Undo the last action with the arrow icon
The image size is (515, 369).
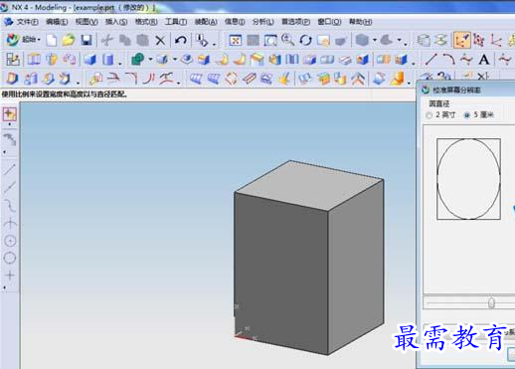(x=181, y=41)
